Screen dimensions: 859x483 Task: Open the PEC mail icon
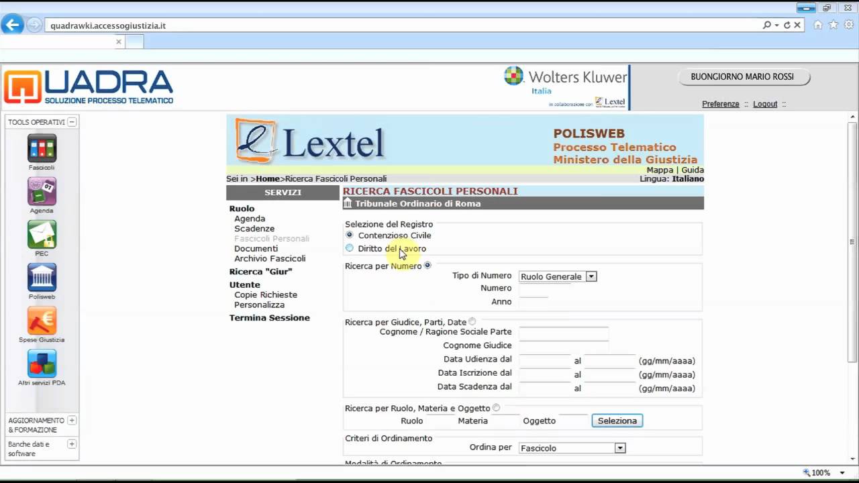click(42, 235)
